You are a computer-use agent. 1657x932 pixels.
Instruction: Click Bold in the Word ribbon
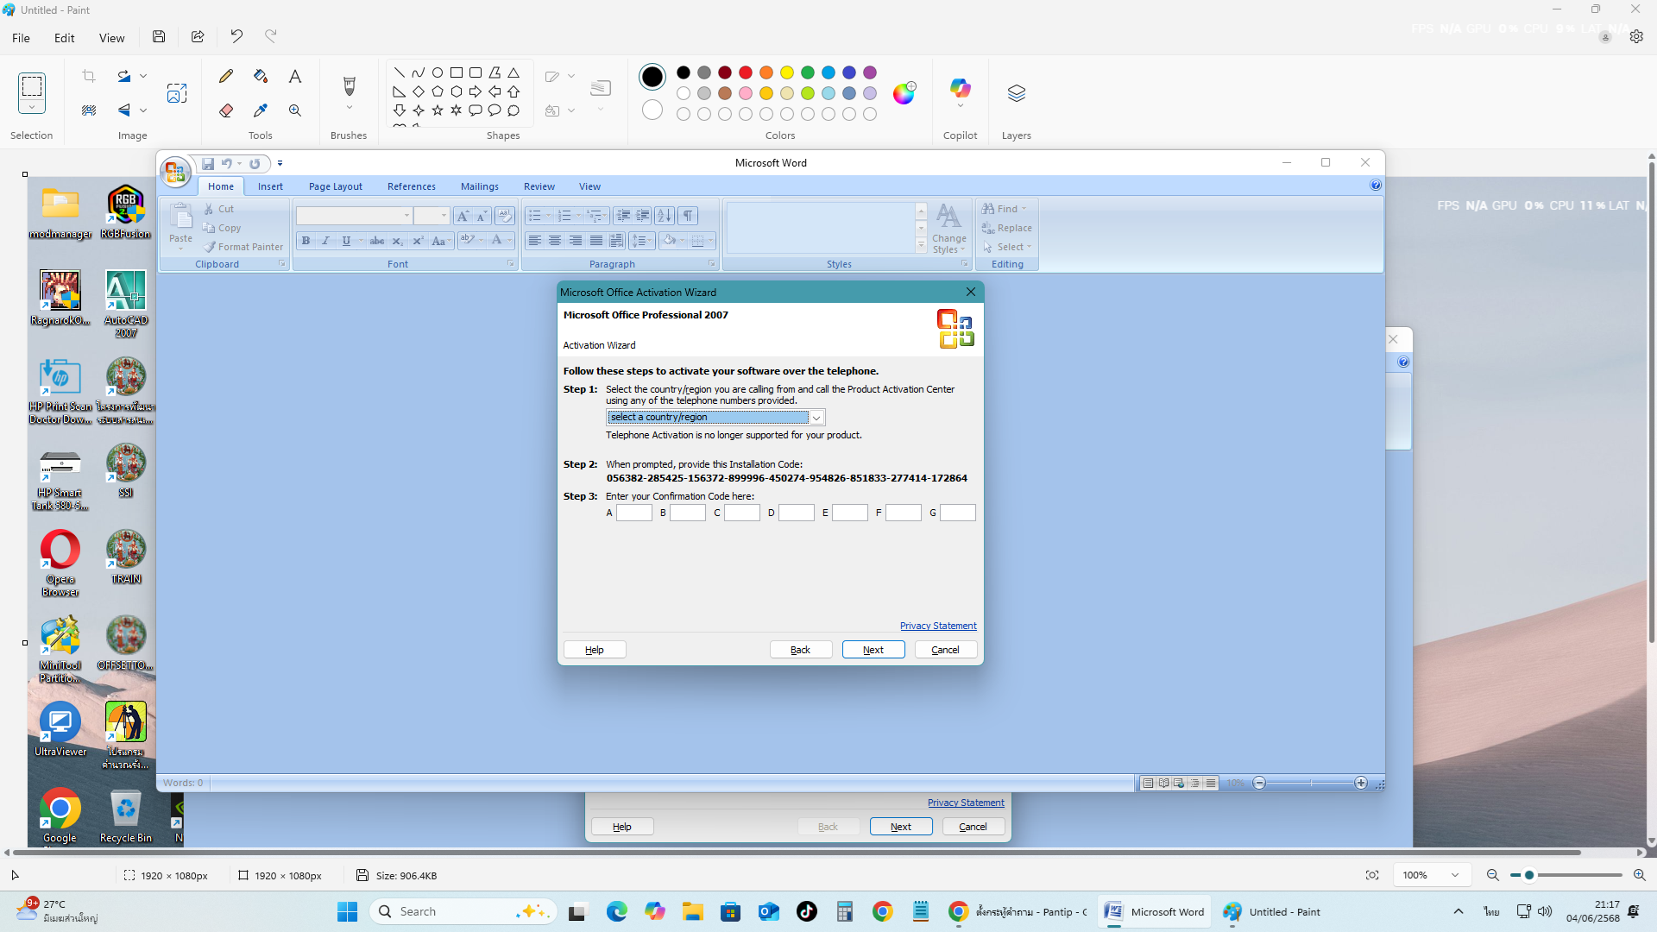pyautogui.click(x=306, y=241)
